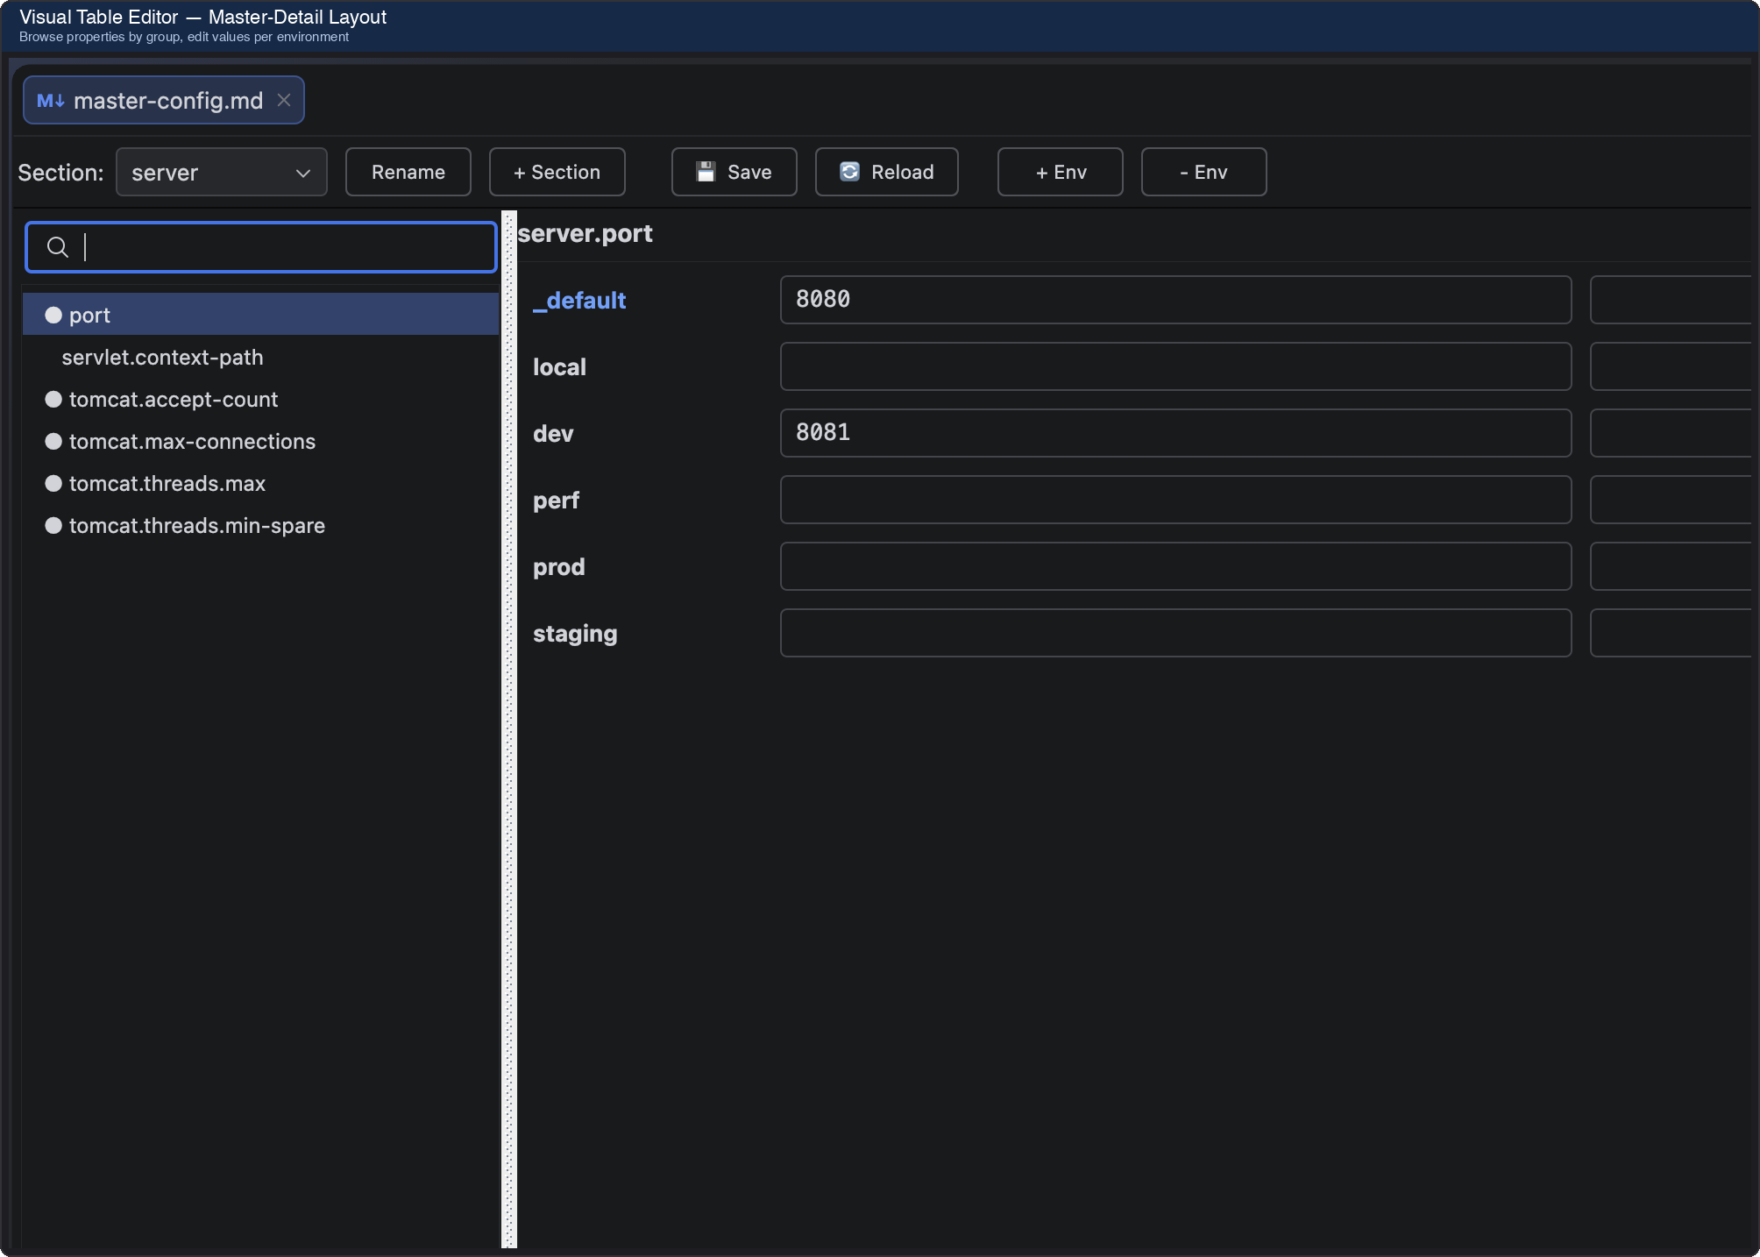This screenshot has width=1760, height=1257.
Task: Click the staging value input field
Action: click(1175, 633)
